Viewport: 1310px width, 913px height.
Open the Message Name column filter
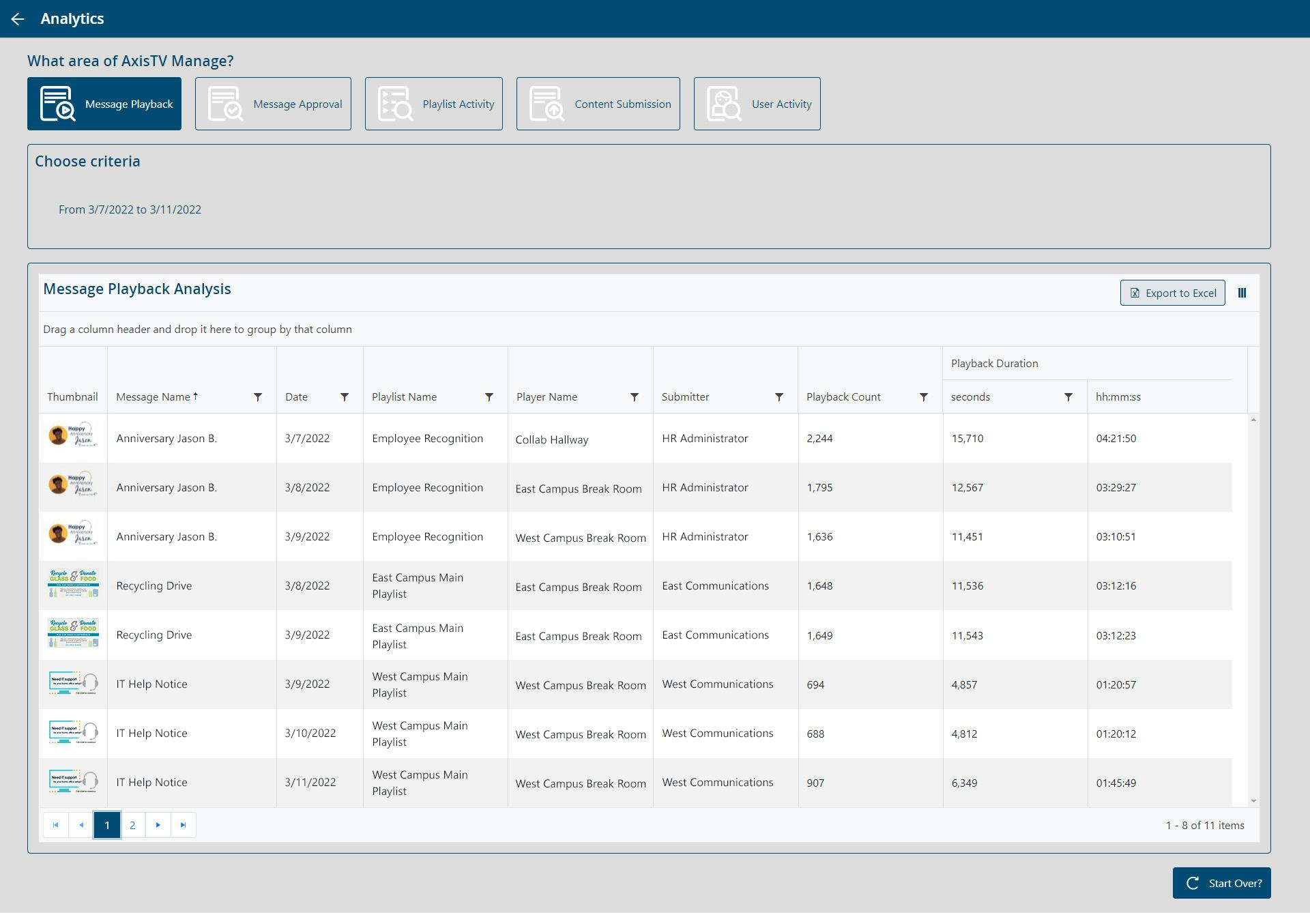(258, 397)
